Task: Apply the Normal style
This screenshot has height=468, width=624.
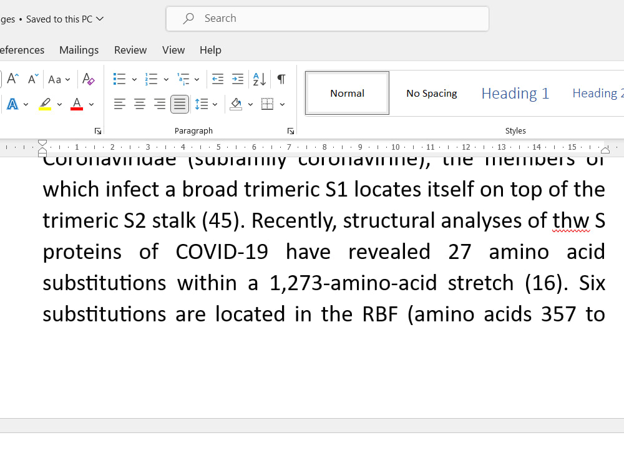Action: tap(347, 93)
